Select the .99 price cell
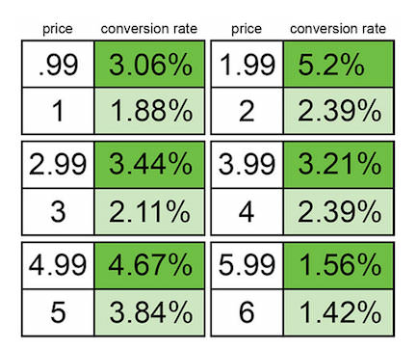Image resolution: width=417 pixels, height=349 pixels. click(x=58, y=65)
